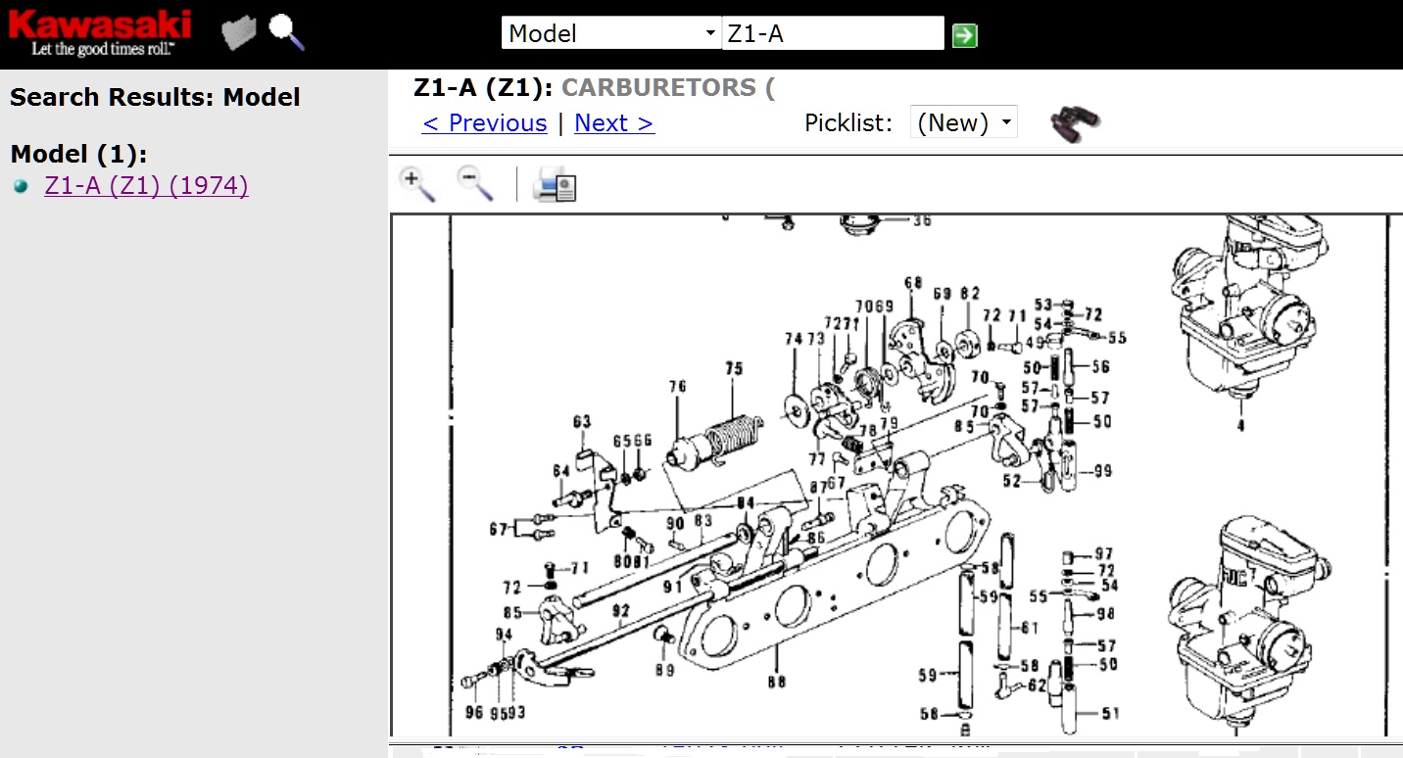1403x758 pixels.
Task: Print the carburetor diagram
Action: [x=555, y=184]
